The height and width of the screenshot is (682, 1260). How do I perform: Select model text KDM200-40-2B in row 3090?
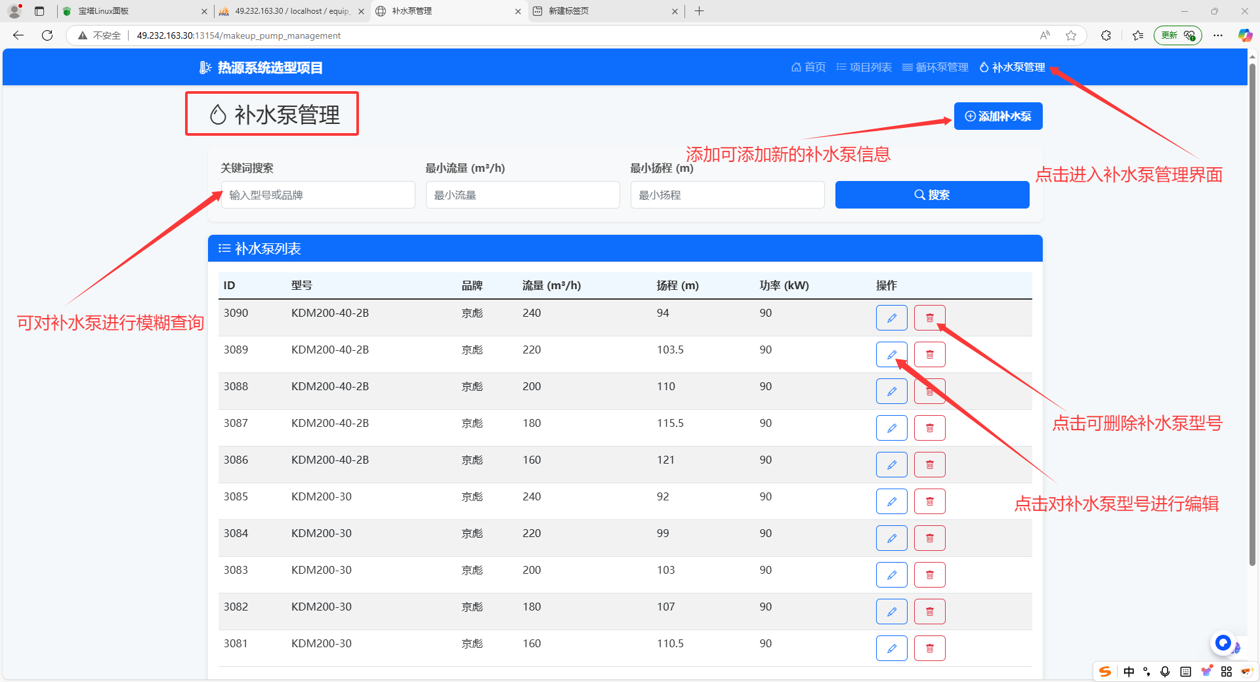coord(330,313)
